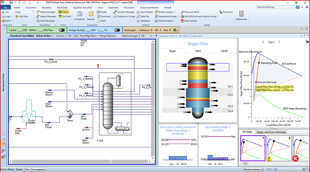The image size is (310, 172).
Task: Switch to the Dynamics ribbon tab
Action: (46, 8)
